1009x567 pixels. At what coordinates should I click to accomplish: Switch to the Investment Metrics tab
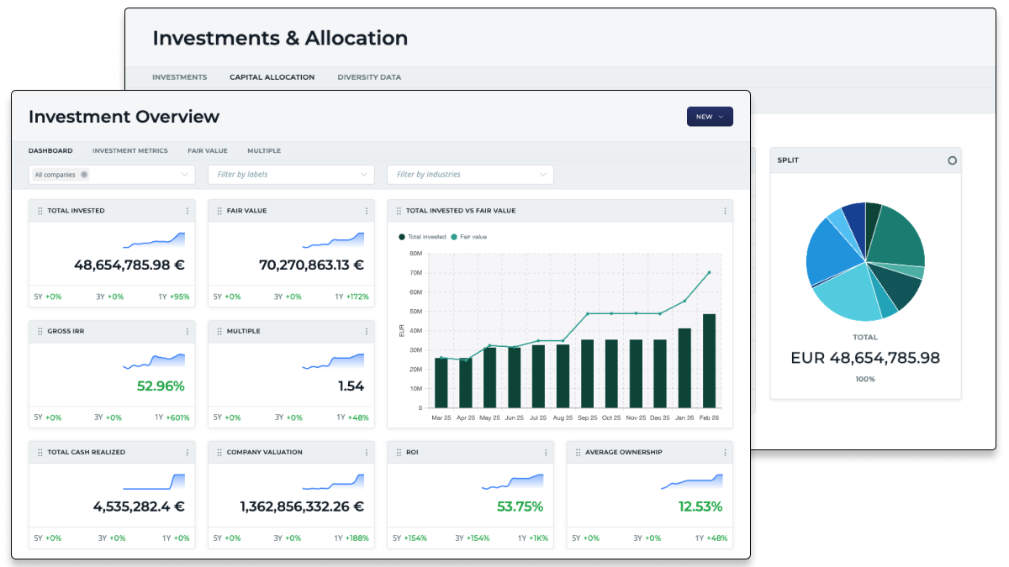click(129, 151)
